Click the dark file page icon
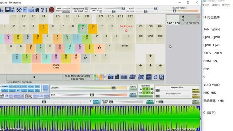The image size is (233, 131). tap(117, 77)
